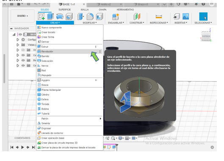Image resolution: width=224 pixels, height=161 pixels.
Task: Open the SELECCIONAR dropdown menu
Action: [203, 23]
